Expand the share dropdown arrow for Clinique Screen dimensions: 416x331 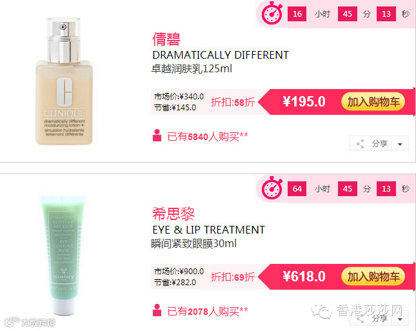(400, 144)
